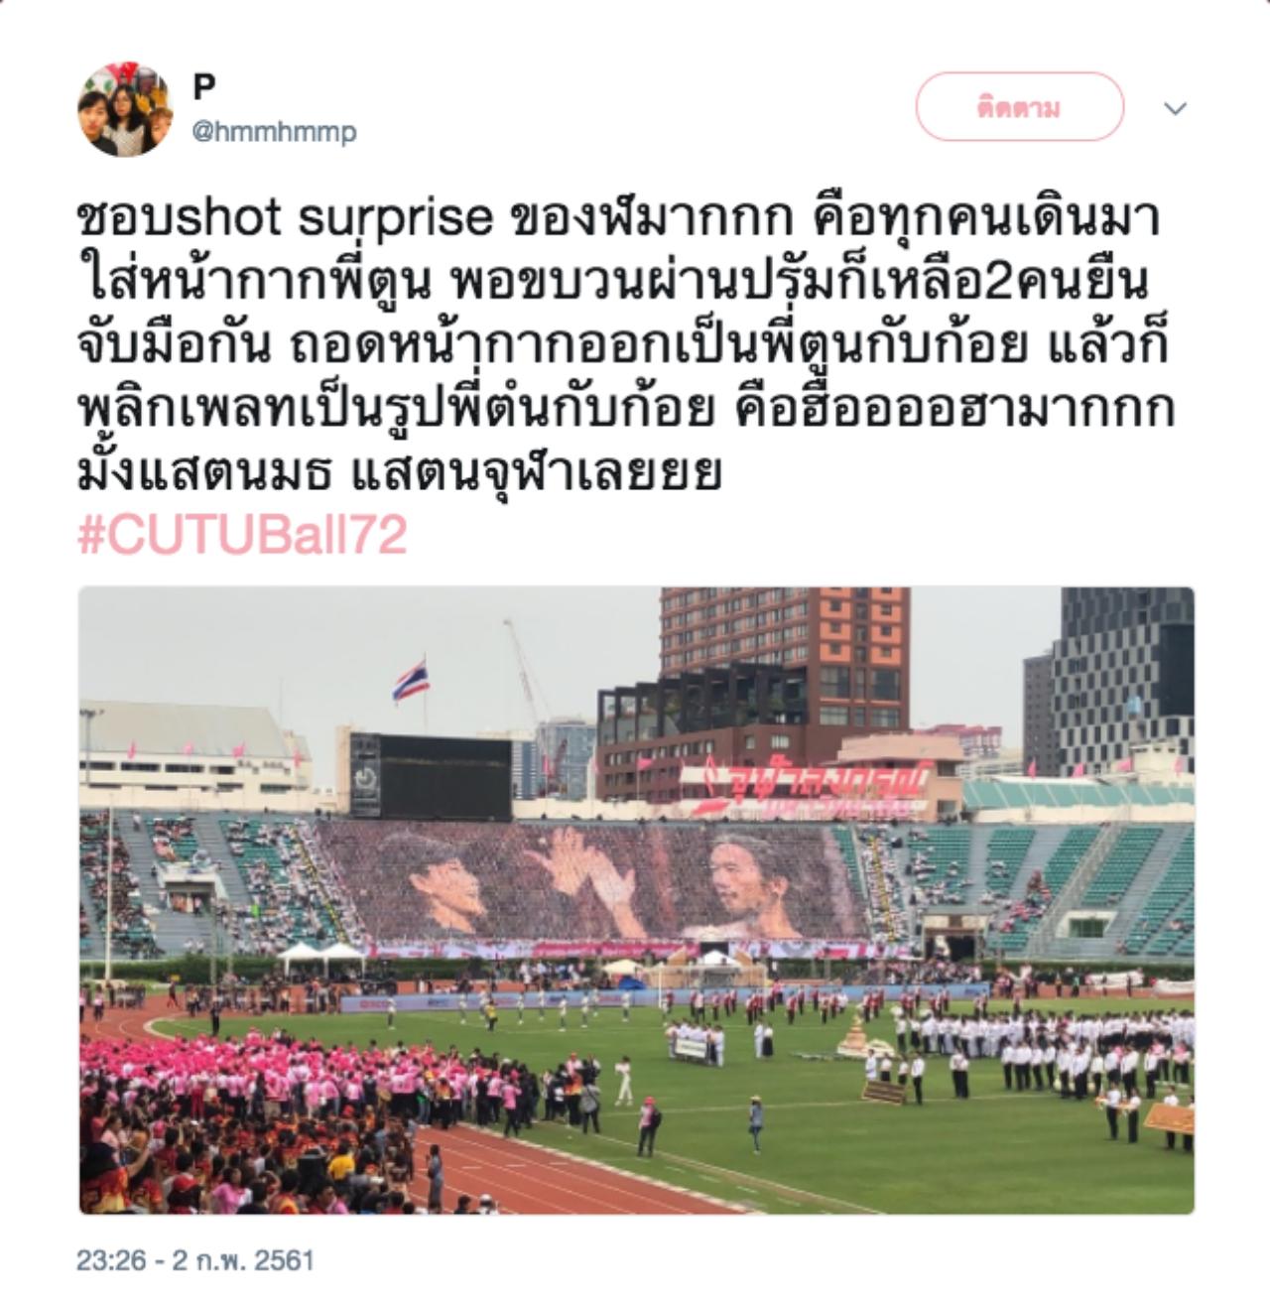
Task: Click the black scoreboard in the photo
Action: [x=430, y=776]
